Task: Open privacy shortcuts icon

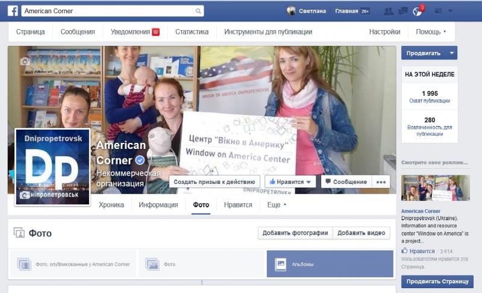Action: pos(438,11)
